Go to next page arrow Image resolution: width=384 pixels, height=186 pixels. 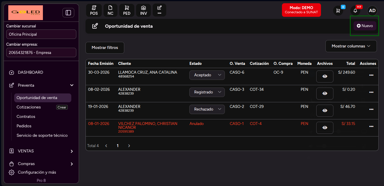tap(129, 146)
